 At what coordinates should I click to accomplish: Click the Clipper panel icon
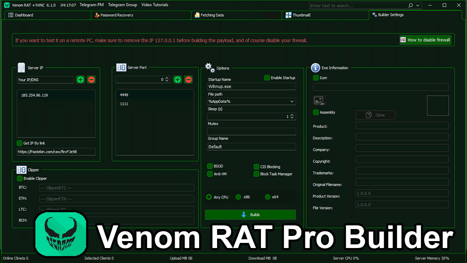[x=22, y=169]
